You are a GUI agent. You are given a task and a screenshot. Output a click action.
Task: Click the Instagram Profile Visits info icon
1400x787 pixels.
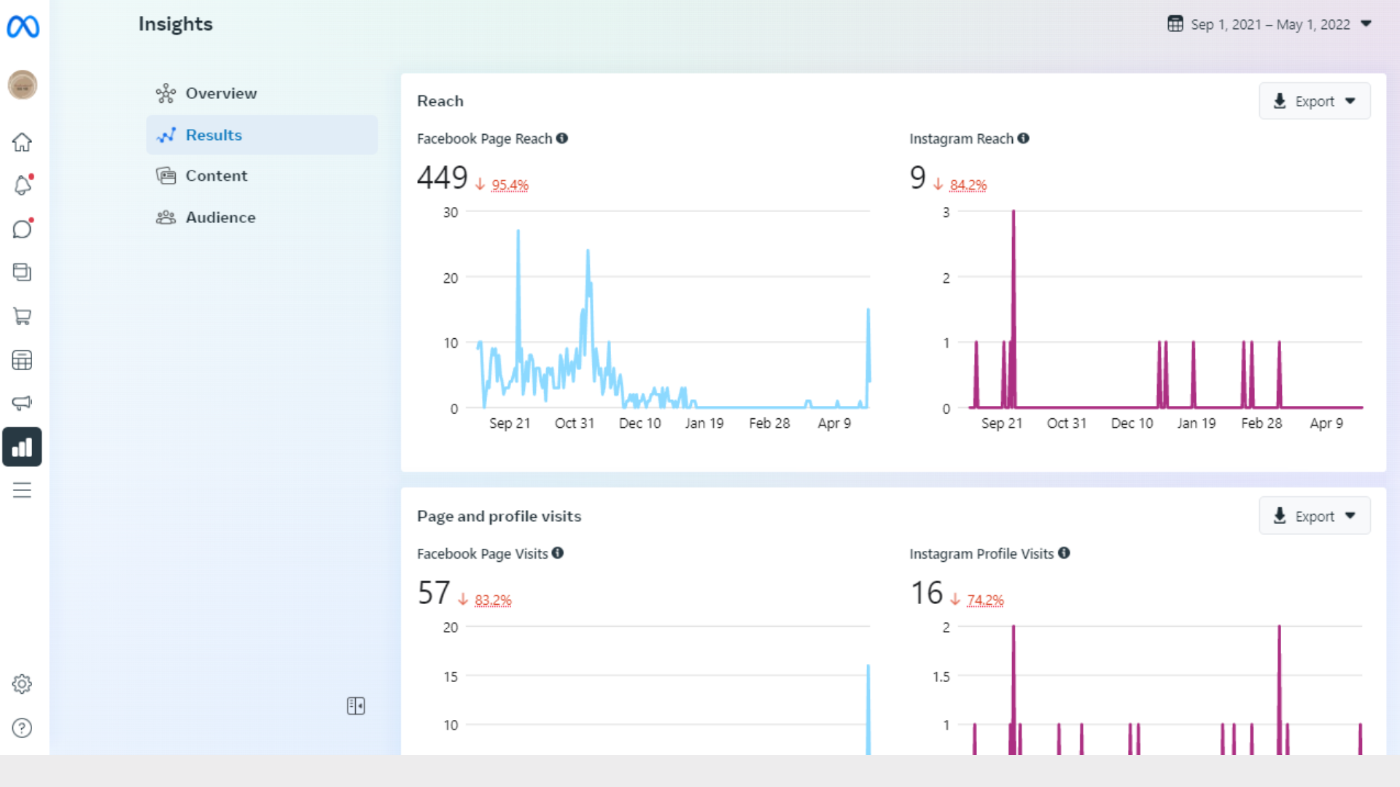click(x=1065, y=553)
